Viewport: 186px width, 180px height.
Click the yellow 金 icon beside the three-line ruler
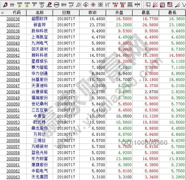tap(20, 5)
